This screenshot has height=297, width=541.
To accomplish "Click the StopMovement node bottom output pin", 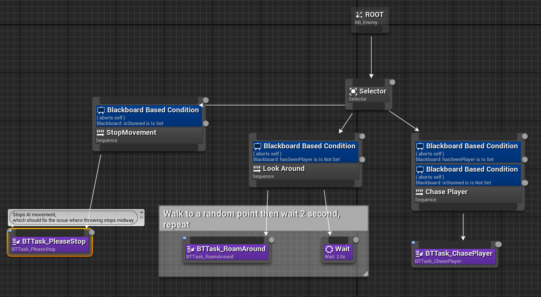I will click(149, 148).
